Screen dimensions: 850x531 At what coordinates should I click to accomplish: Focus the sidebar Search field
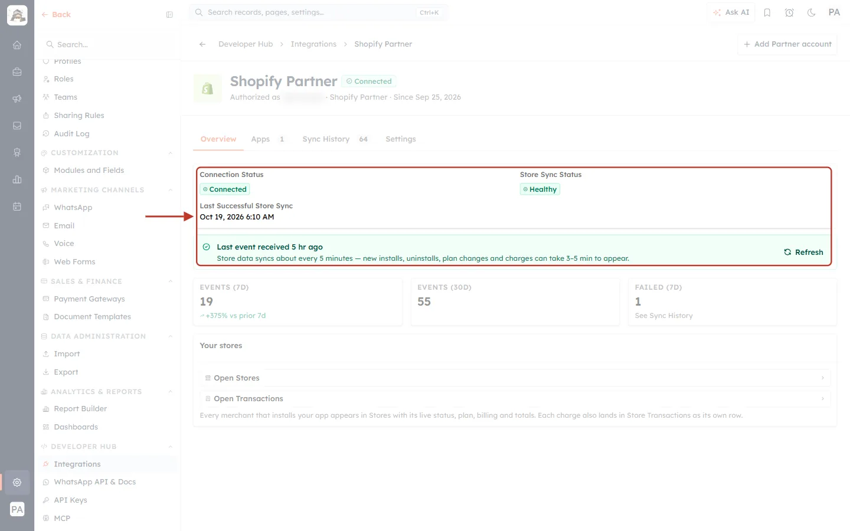tap(108, 45)
